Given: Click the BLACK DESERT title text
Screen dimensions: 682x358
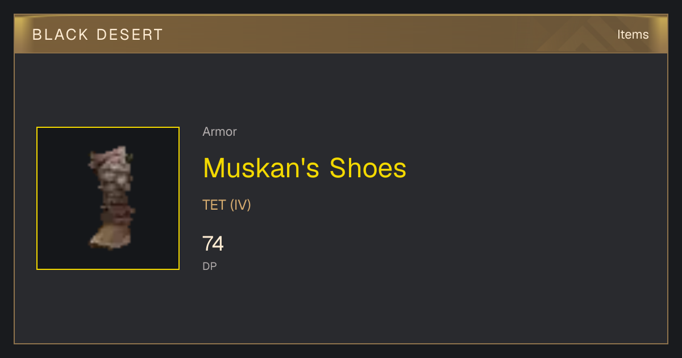Looking at the screenshot, I should pyautogui.click(x=98, y=35).
